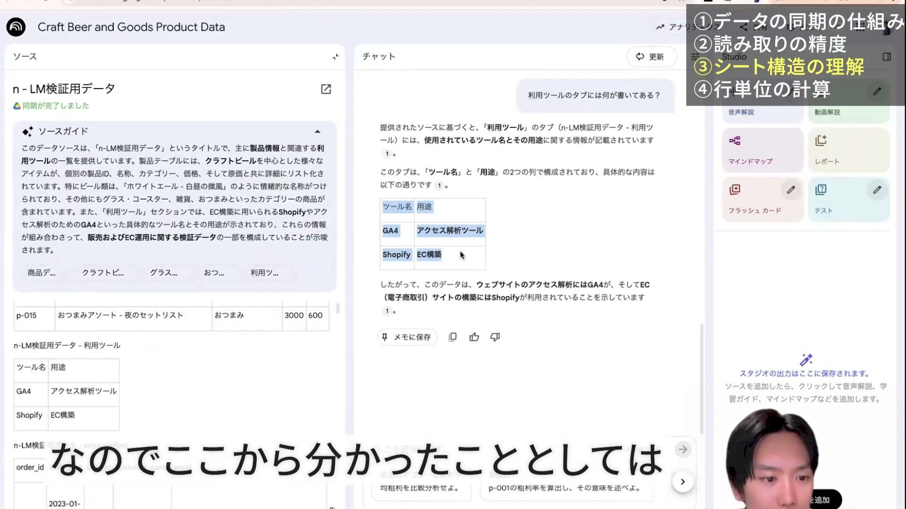Image resolution: width=906 pixels, height=509 pixels.
Task: Edit フラッシュ カード settings pencil
Action: pyautogui.click(x=791, y=190)
